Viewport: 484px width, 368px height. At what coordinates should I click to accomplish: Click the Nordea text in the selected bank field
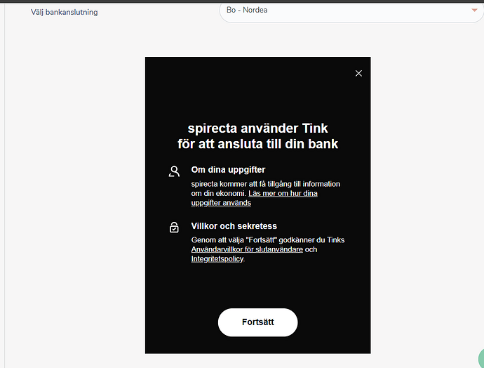tap(255, 10)
